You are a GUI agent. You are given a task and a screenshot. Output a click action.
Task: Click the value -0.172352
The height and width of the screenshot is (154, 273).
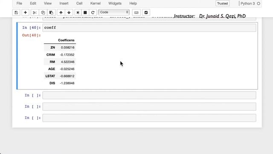67,55
